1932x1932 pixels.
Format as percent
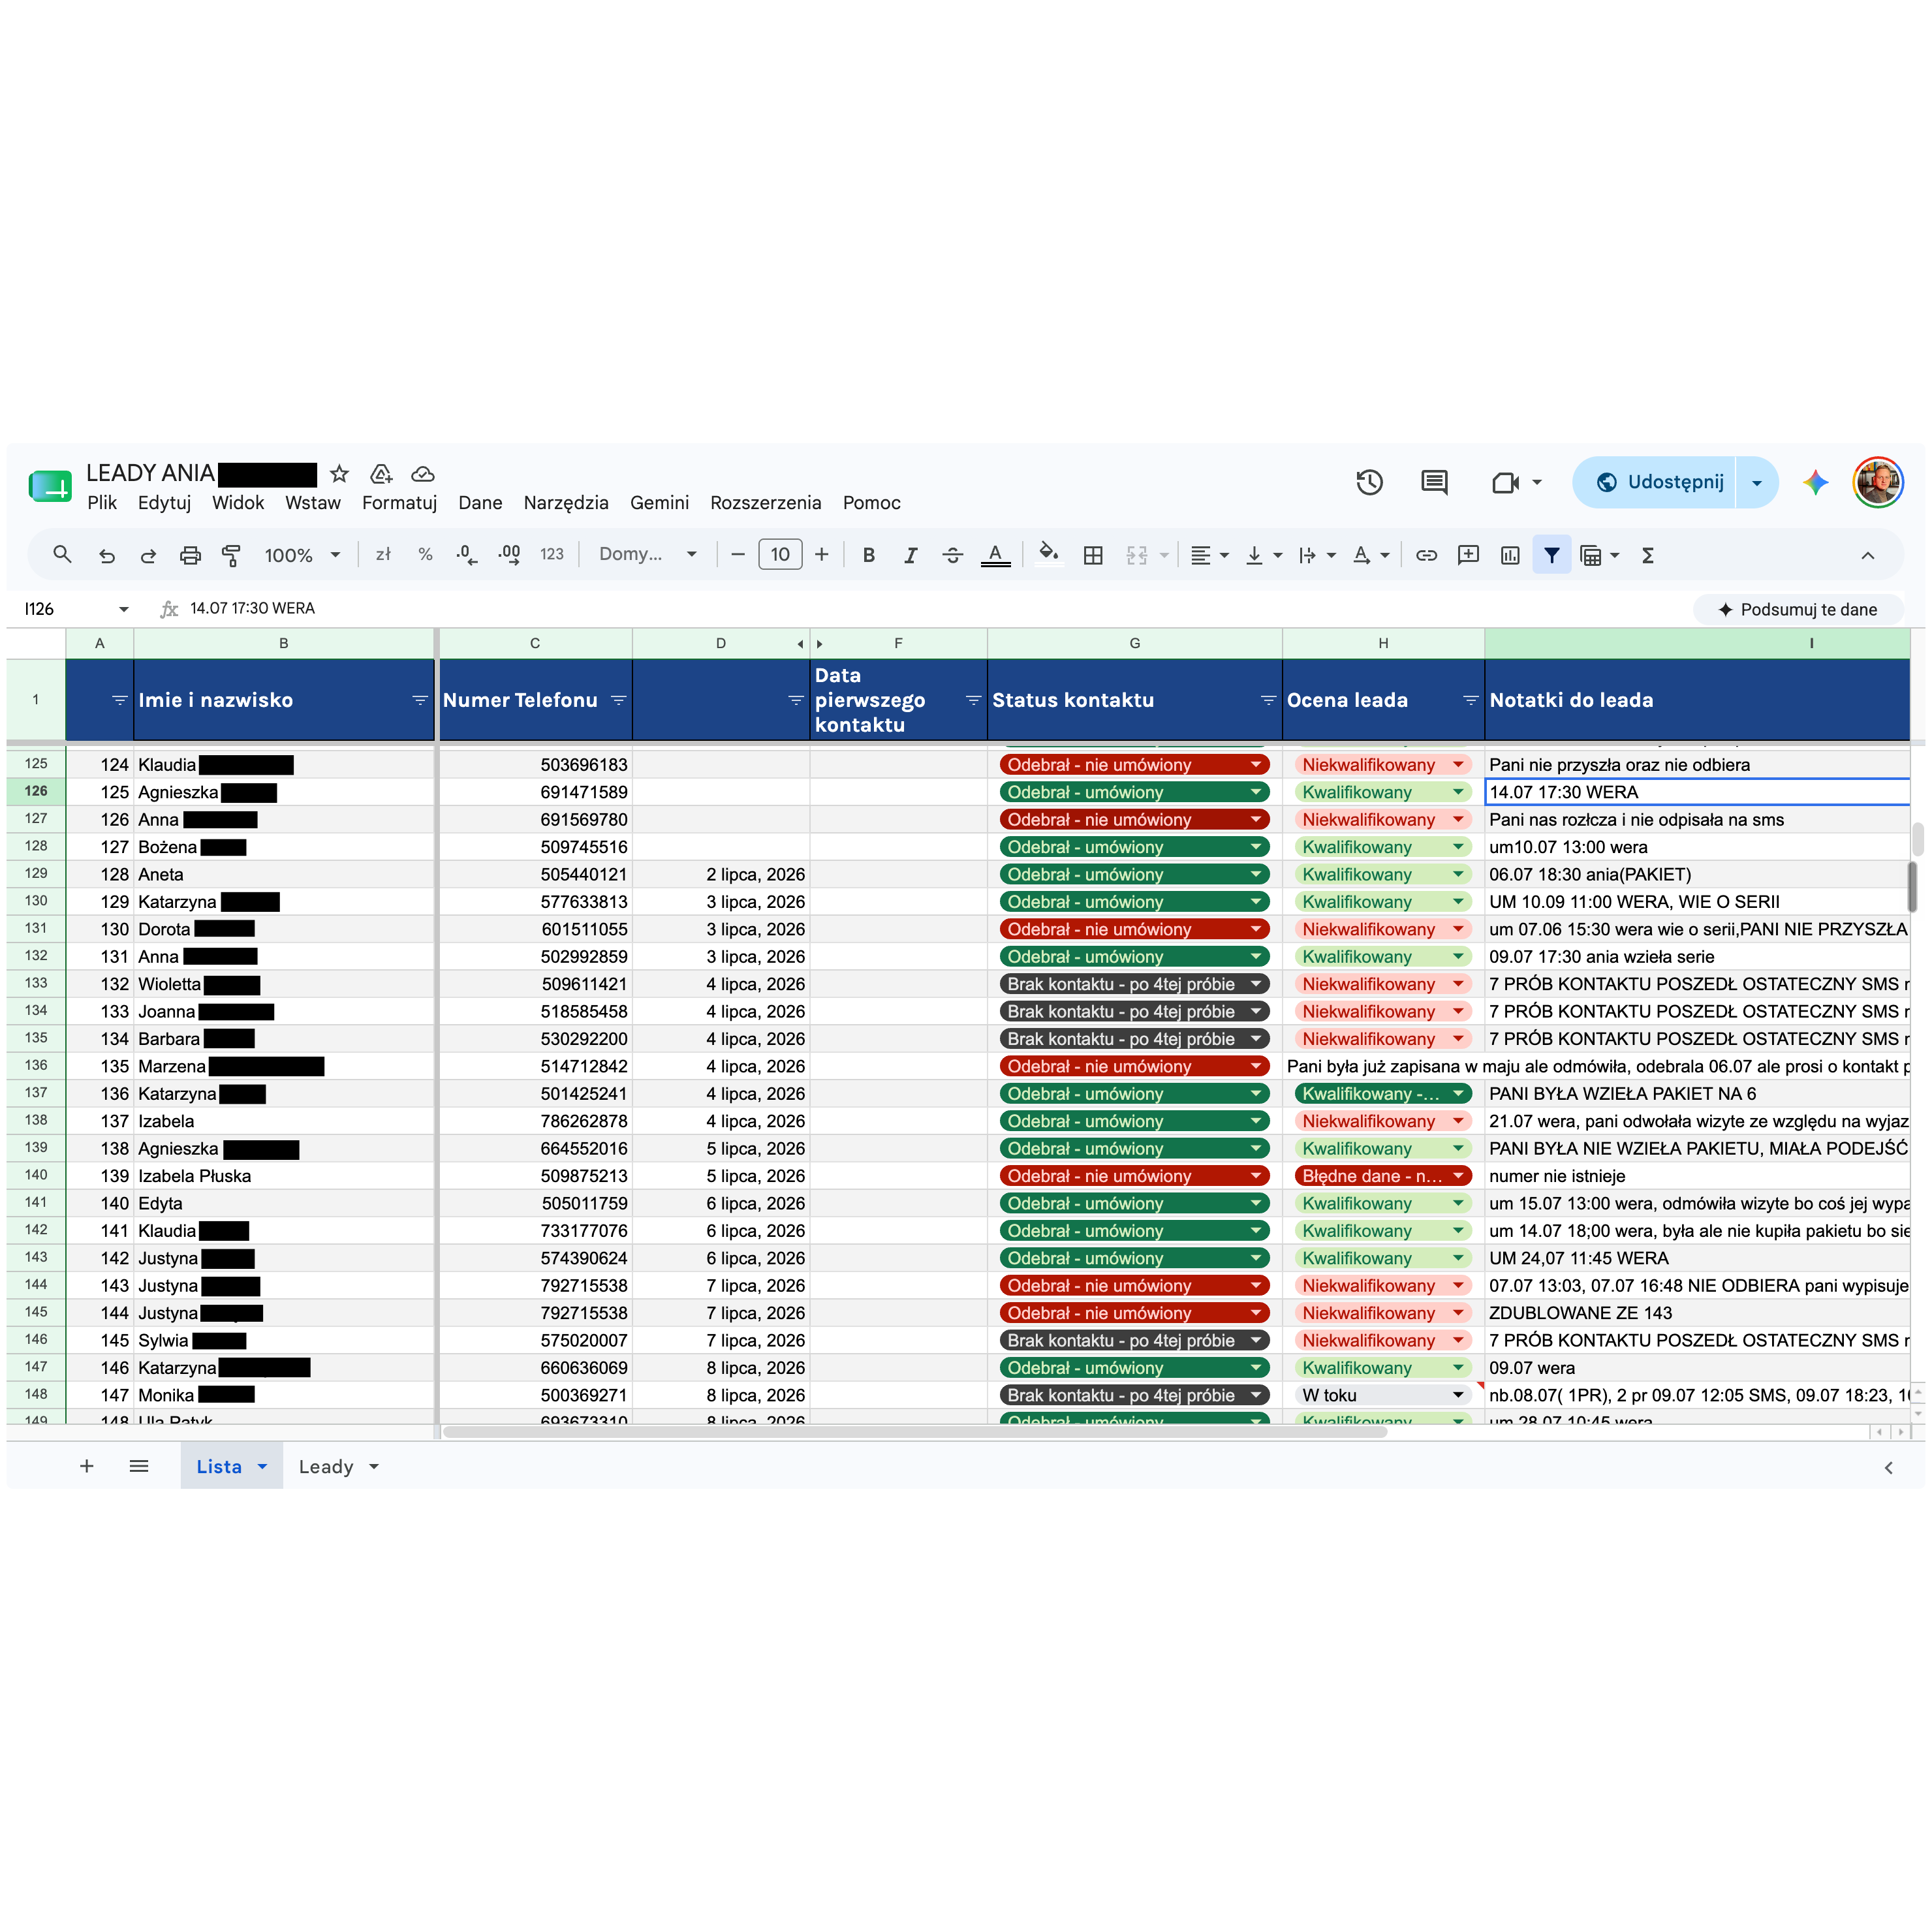(425, 555)
